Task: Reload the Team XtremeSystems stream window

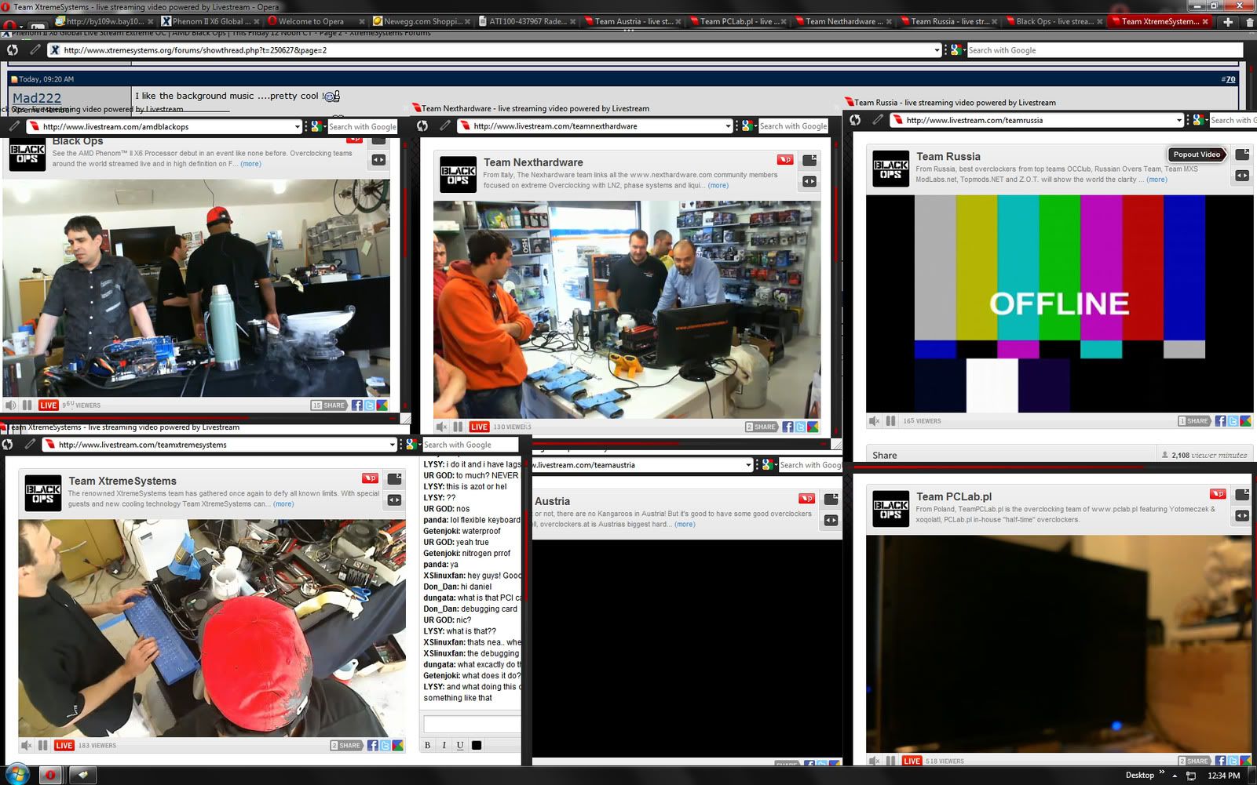Action: coord(8,444)
